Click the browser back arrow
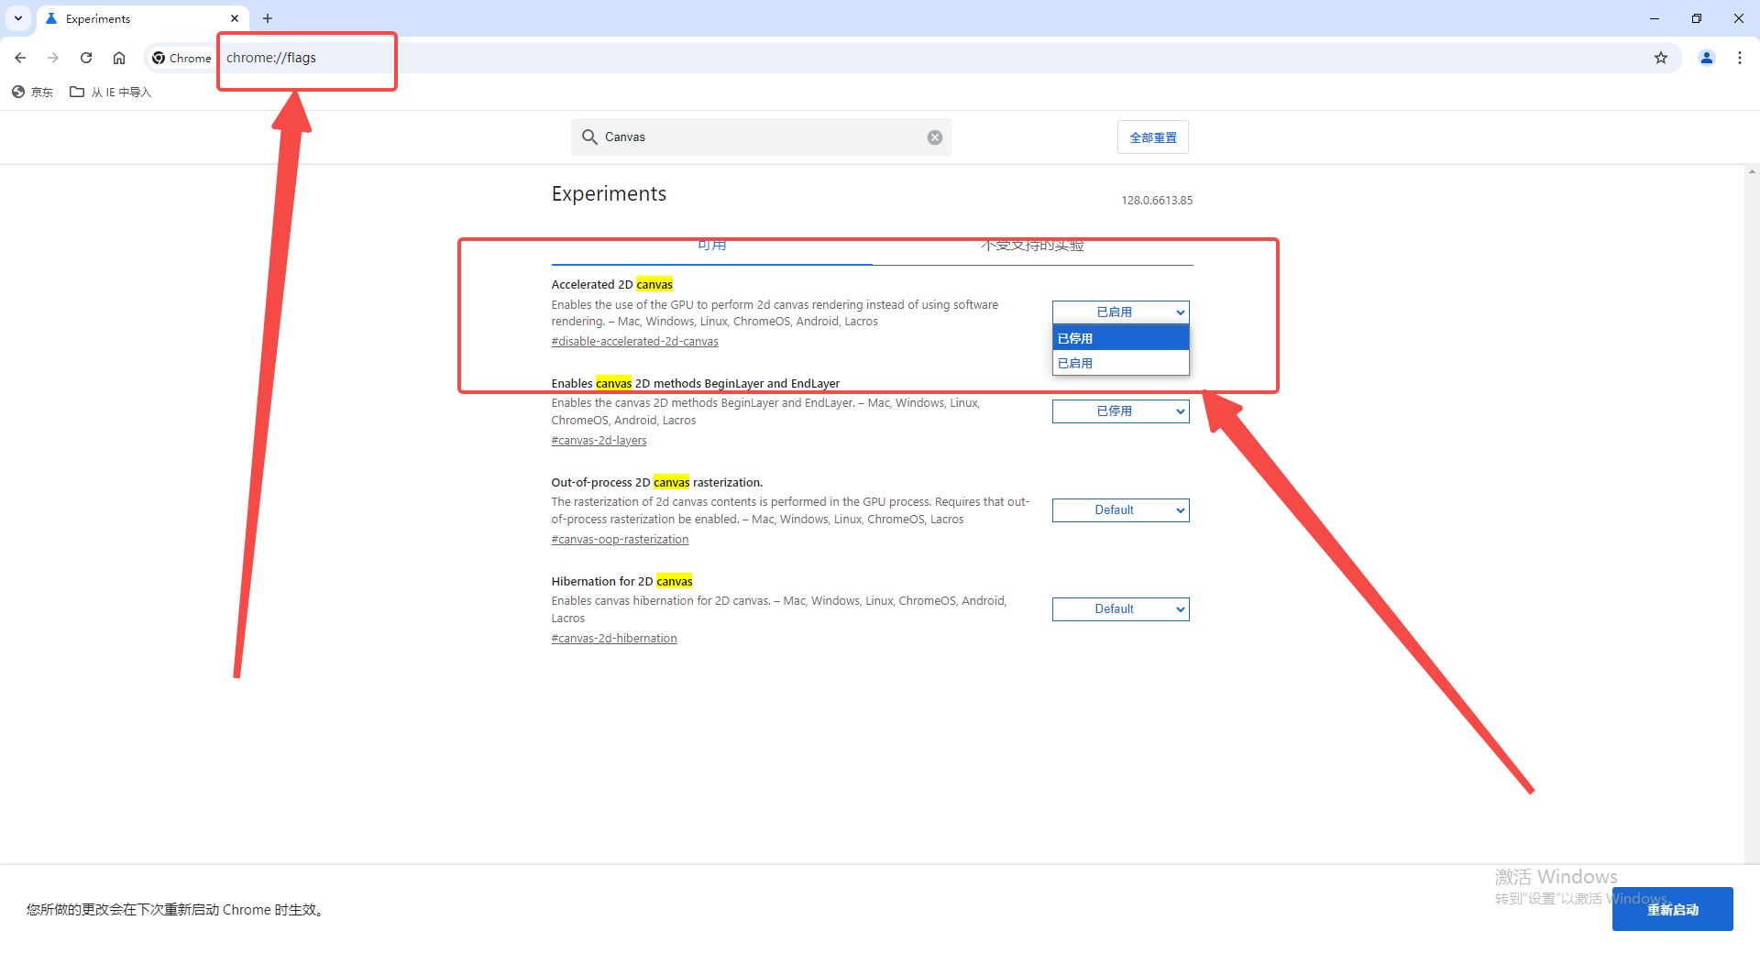1760x953 pixels. pos(20,58)
